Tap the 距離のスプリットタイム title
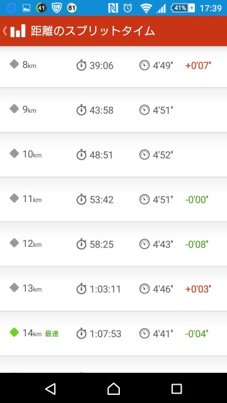This screenshot has width=227, height=403. click(93, 31)
